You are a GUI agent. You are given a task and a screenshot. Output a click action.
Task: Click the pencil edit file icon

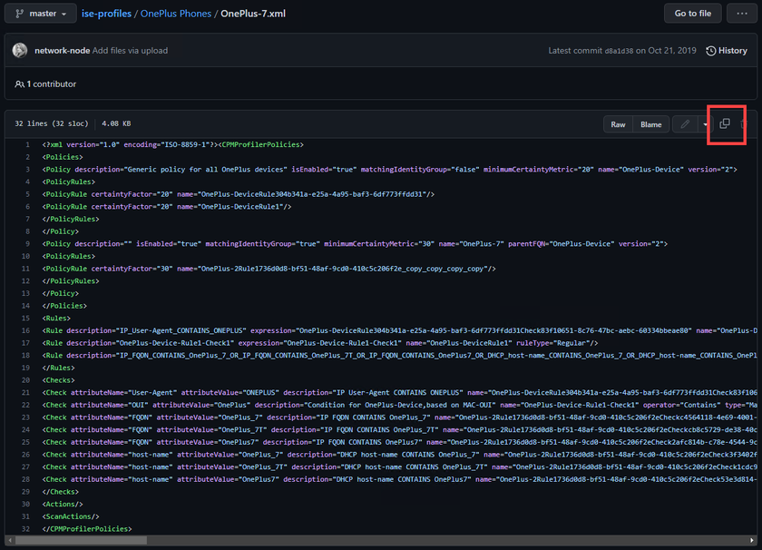coord(685,124)
